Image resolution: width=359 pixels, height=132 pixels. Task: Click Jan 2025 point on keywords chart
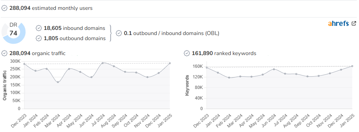(x=352, y=66)
